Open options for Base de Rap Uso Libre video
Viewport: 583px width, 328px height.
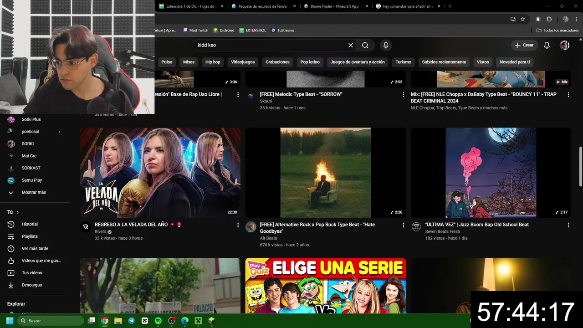(238, 95)
